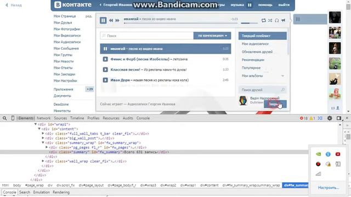
Task: Expand the big_wall_post div node
Action: 43,138
